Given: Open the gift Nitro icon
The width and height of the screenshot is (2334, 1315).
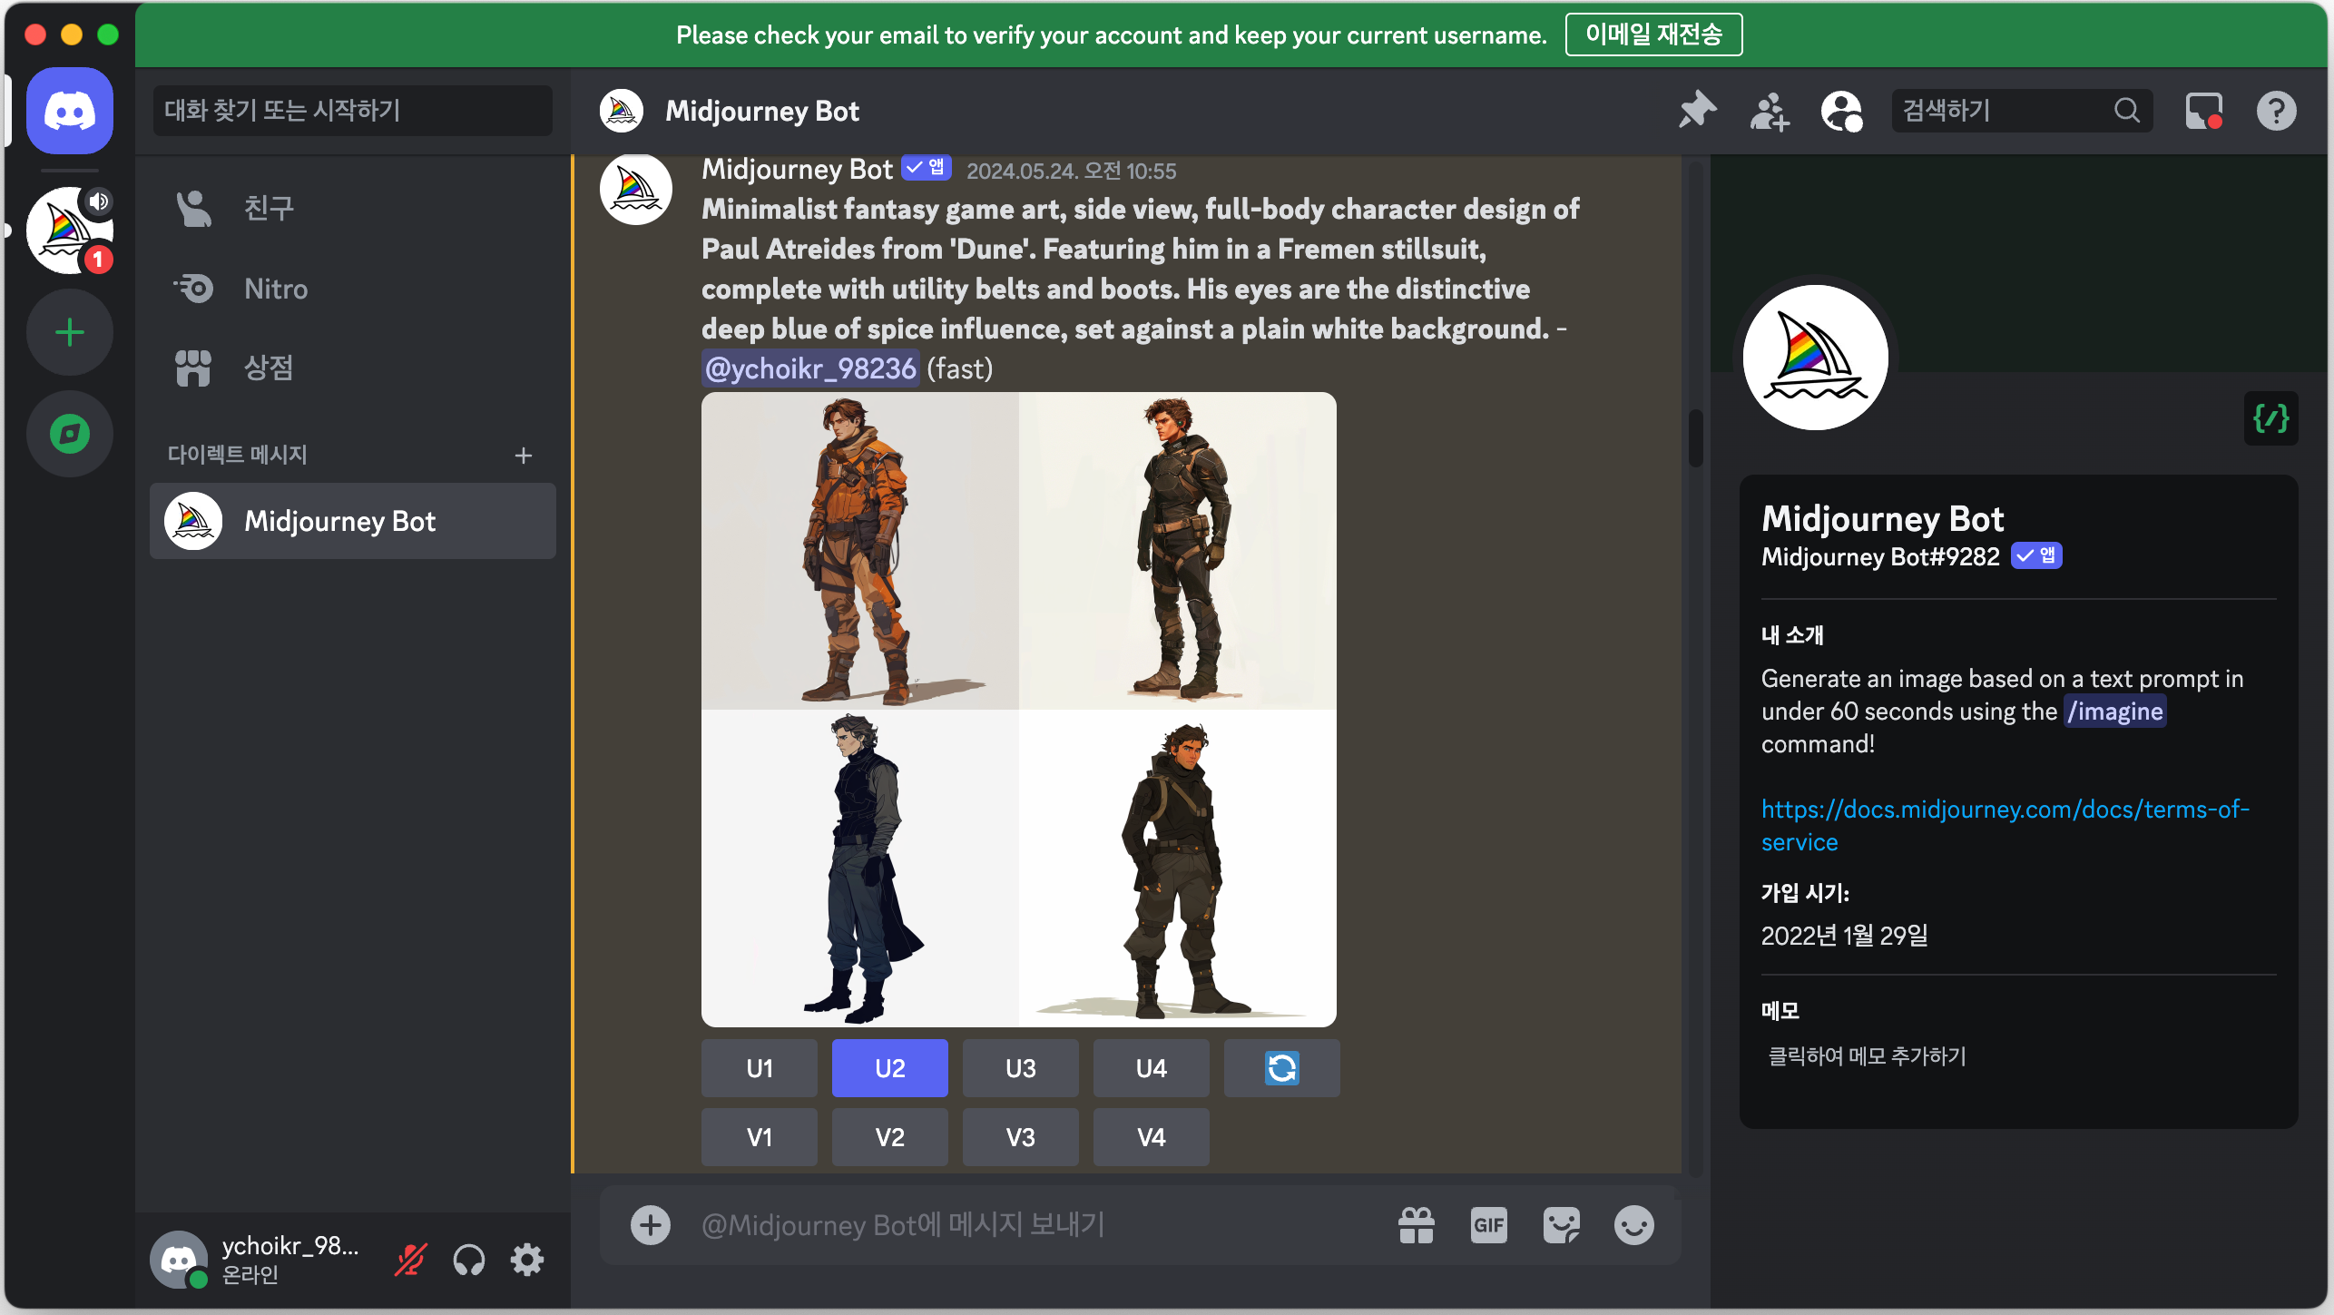Looking at the screenshot, I should (1416, 1225).
